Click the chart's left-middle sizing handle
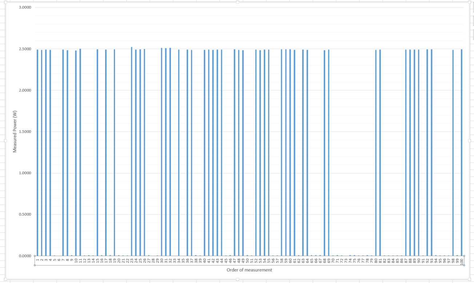This screenshot has width=474, height=283. (x=5, y=140)
